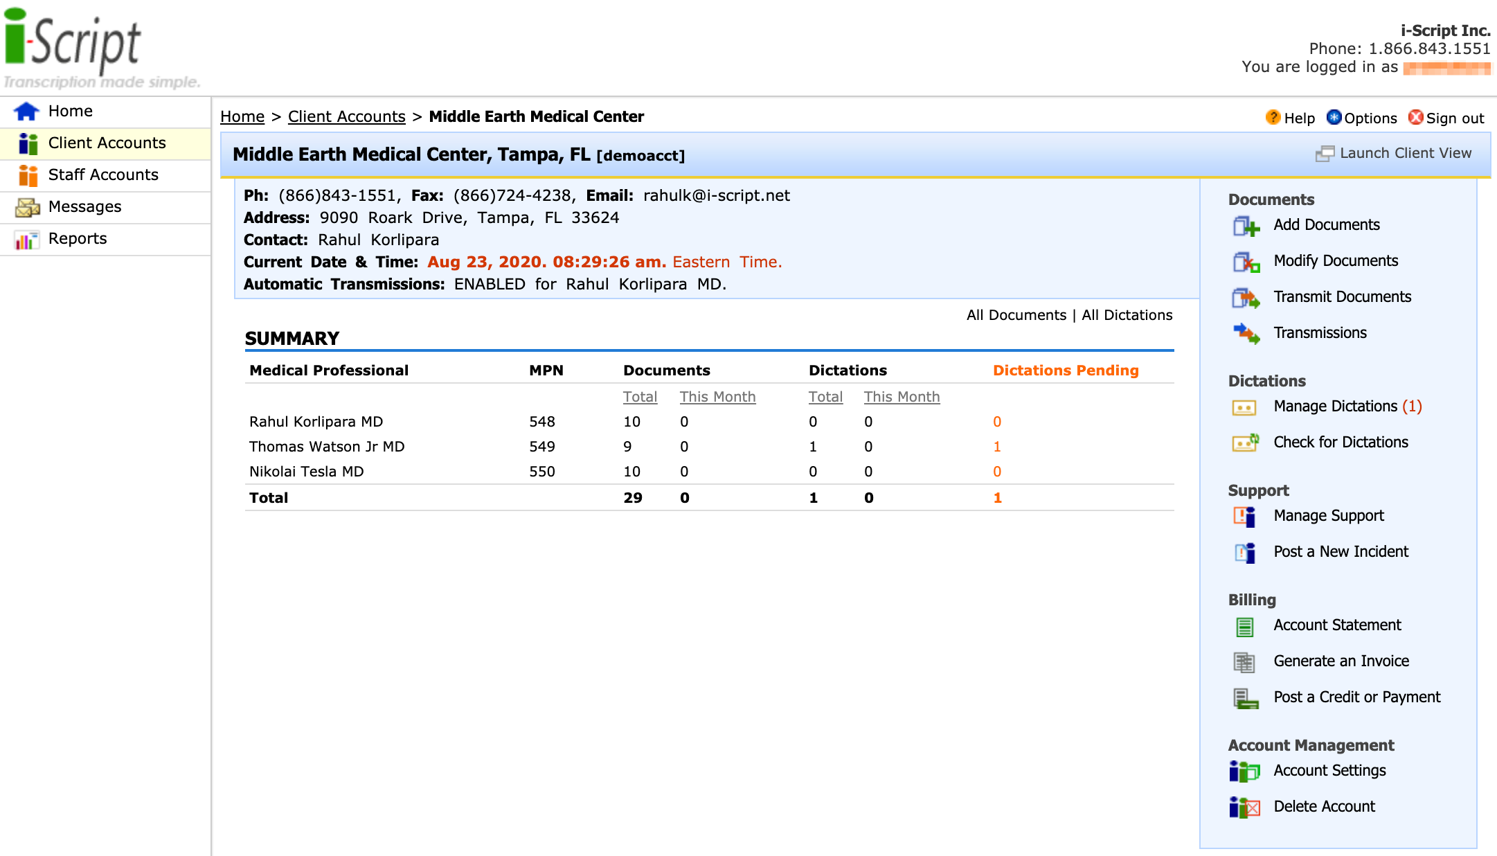Click the Launch Client View icon
Screen dimensions: 1497x856
click(1325, 152)
